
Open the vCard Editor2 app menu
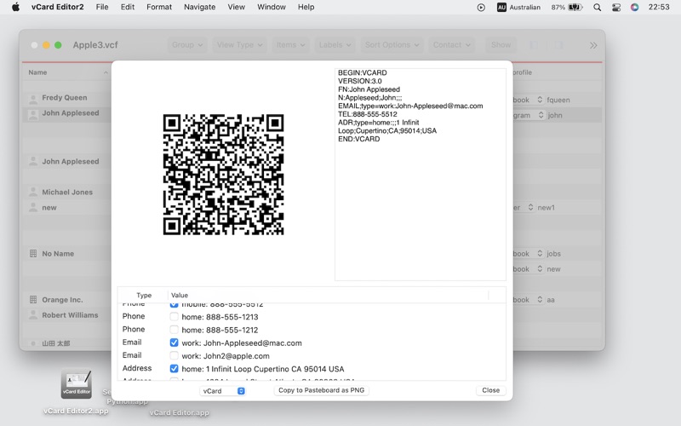(57, 7)
